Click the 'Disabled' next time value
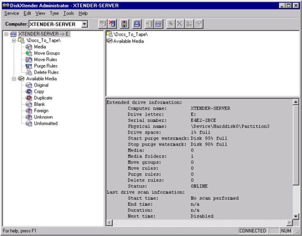The height and width of the screenshot is (236, 302). [202, 216]
